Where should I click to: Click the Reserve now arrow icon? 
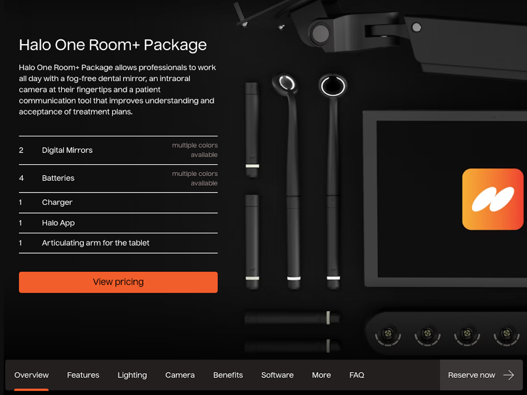509,375
